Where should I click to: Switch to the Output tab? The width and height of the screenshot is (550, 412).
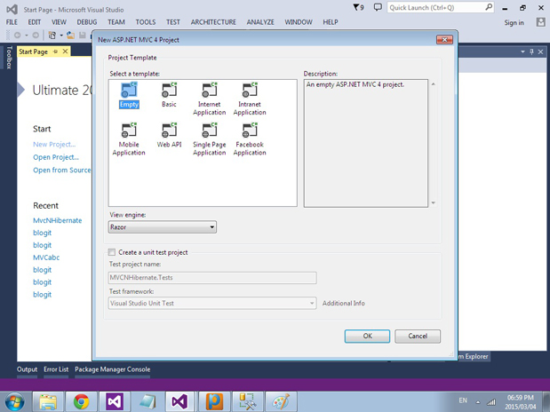coord(27,369)
